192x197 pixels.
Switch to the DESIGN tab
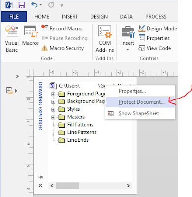pyautogui.click(x=99, y=17)
